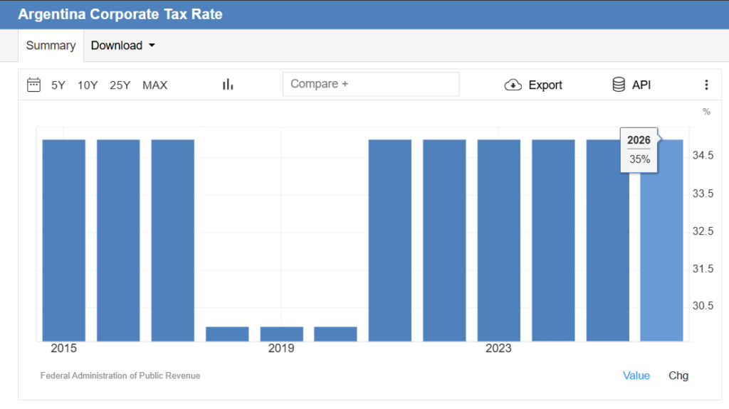
Task: Select the 10Y time range
Action: click(88, 85)
